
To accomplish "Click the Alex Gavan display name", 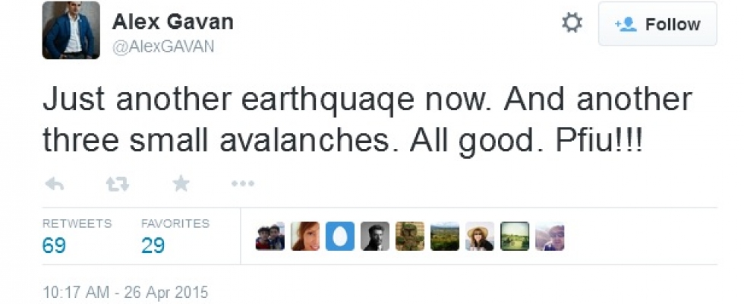I will (172, 22).
